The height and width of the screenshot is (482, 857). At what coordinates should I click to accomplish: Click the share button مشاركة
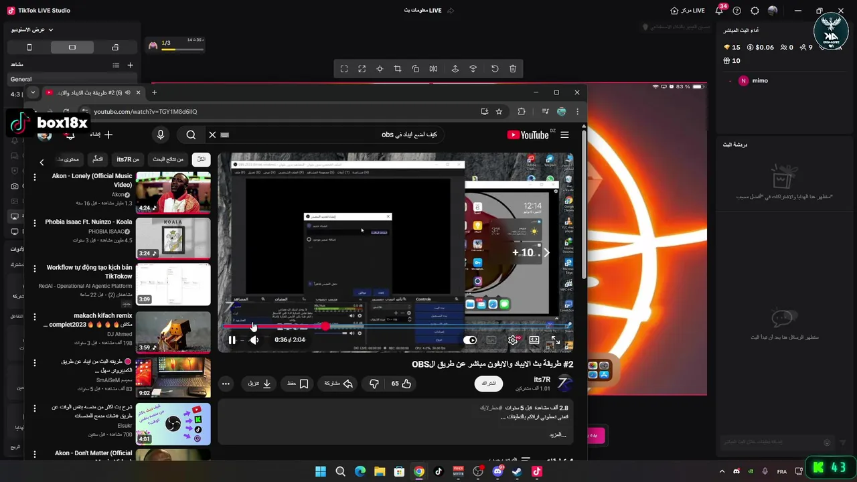338,384
